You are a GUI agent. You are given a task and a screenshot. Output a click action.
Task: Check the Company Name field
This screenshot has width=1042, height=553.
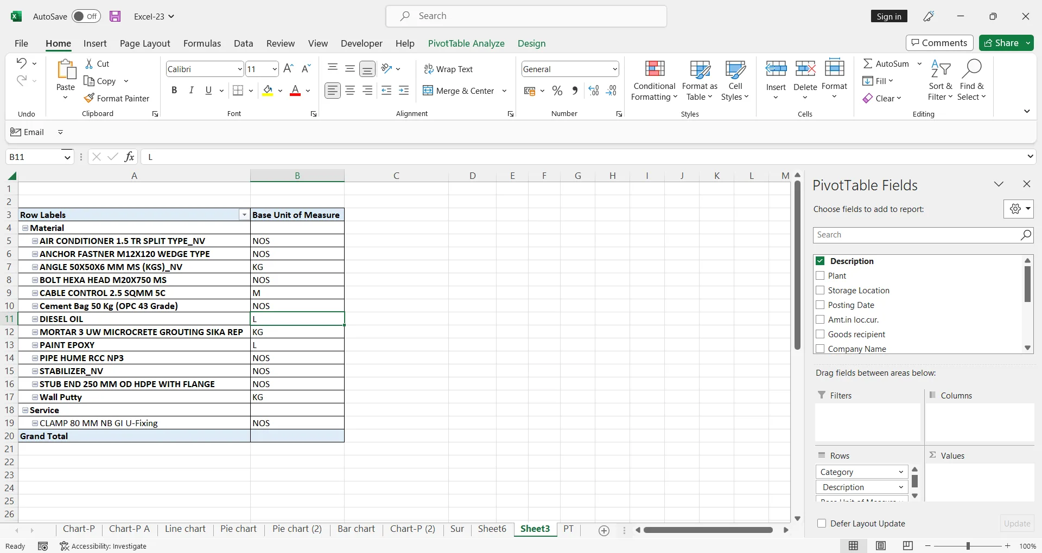pos(820,349)
